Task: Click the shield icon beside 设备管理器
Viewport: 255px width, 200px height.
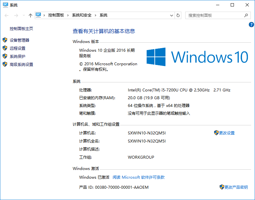Action: pos(5,40)
